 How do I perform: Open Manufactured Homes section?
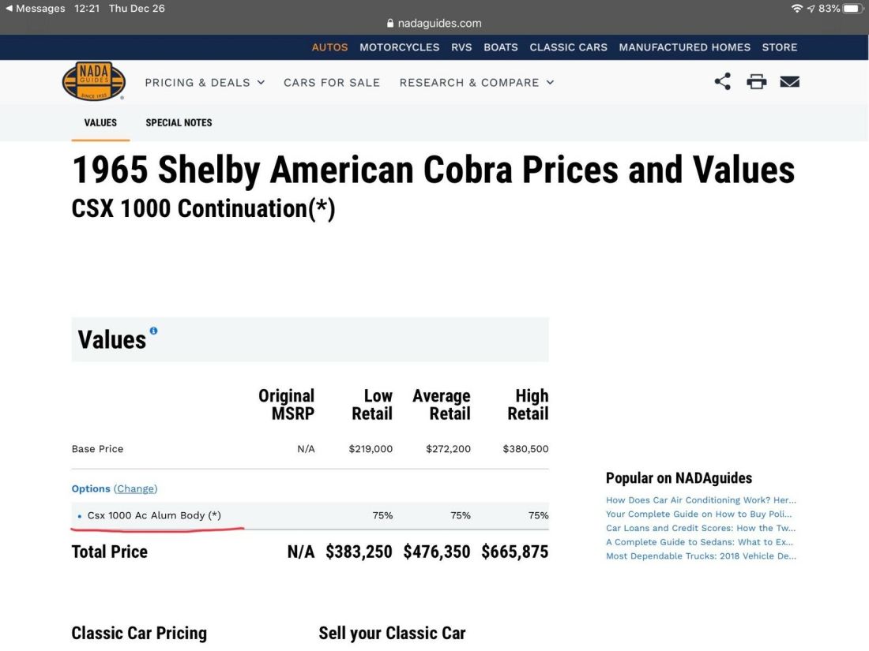[x=684, y=47]
